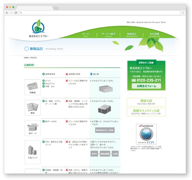Click the free-dial icon beside the phone number
This screenshot has height=180, width=192.
[134, 80]
